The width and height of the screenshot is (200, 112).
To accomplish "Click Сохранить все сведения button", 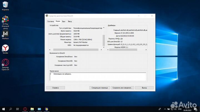I will [x=122, y=88].
